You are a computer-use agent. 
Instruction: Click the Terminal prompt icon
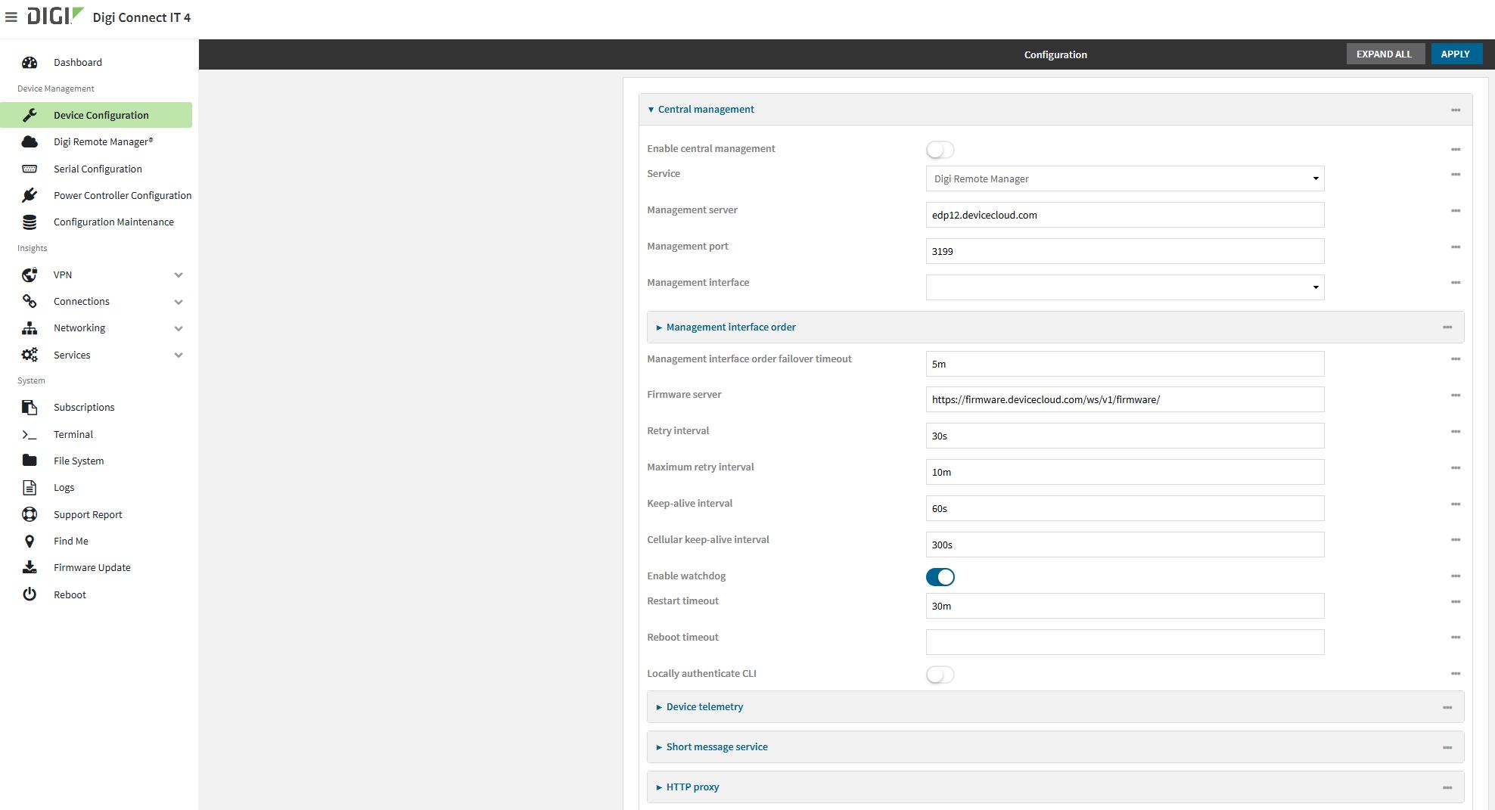(30, 434)
